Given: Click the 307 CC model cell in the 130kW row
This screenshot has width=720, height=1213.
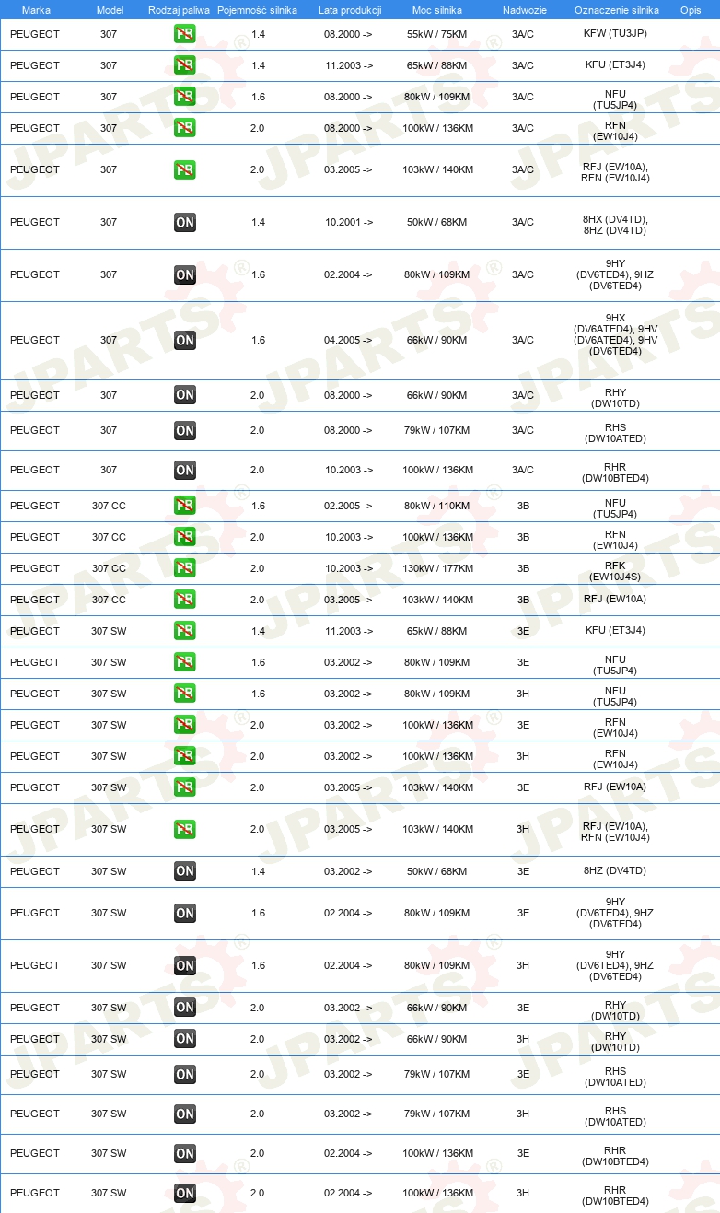Looking at the screenshot, I should (109, 568).
